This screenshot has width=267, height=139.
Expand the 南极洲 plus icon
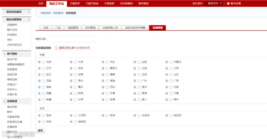pyautogui.click(x=71, y=122)
